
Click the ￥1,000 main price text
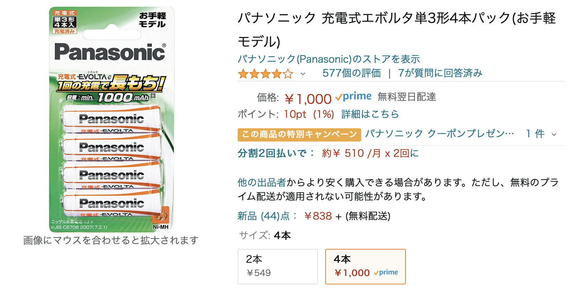308,99
